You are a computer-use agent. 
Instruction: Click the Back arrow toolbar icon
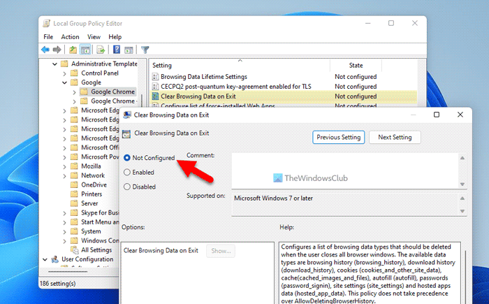pos(45,50)
